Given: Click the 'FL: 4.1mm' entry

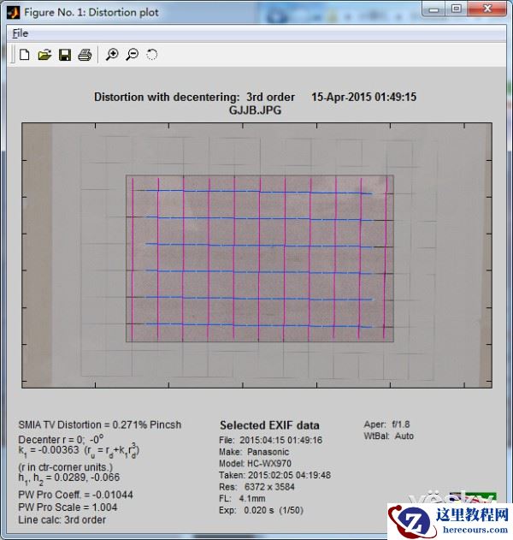Looking at the screenshot, I should point(242,499).
